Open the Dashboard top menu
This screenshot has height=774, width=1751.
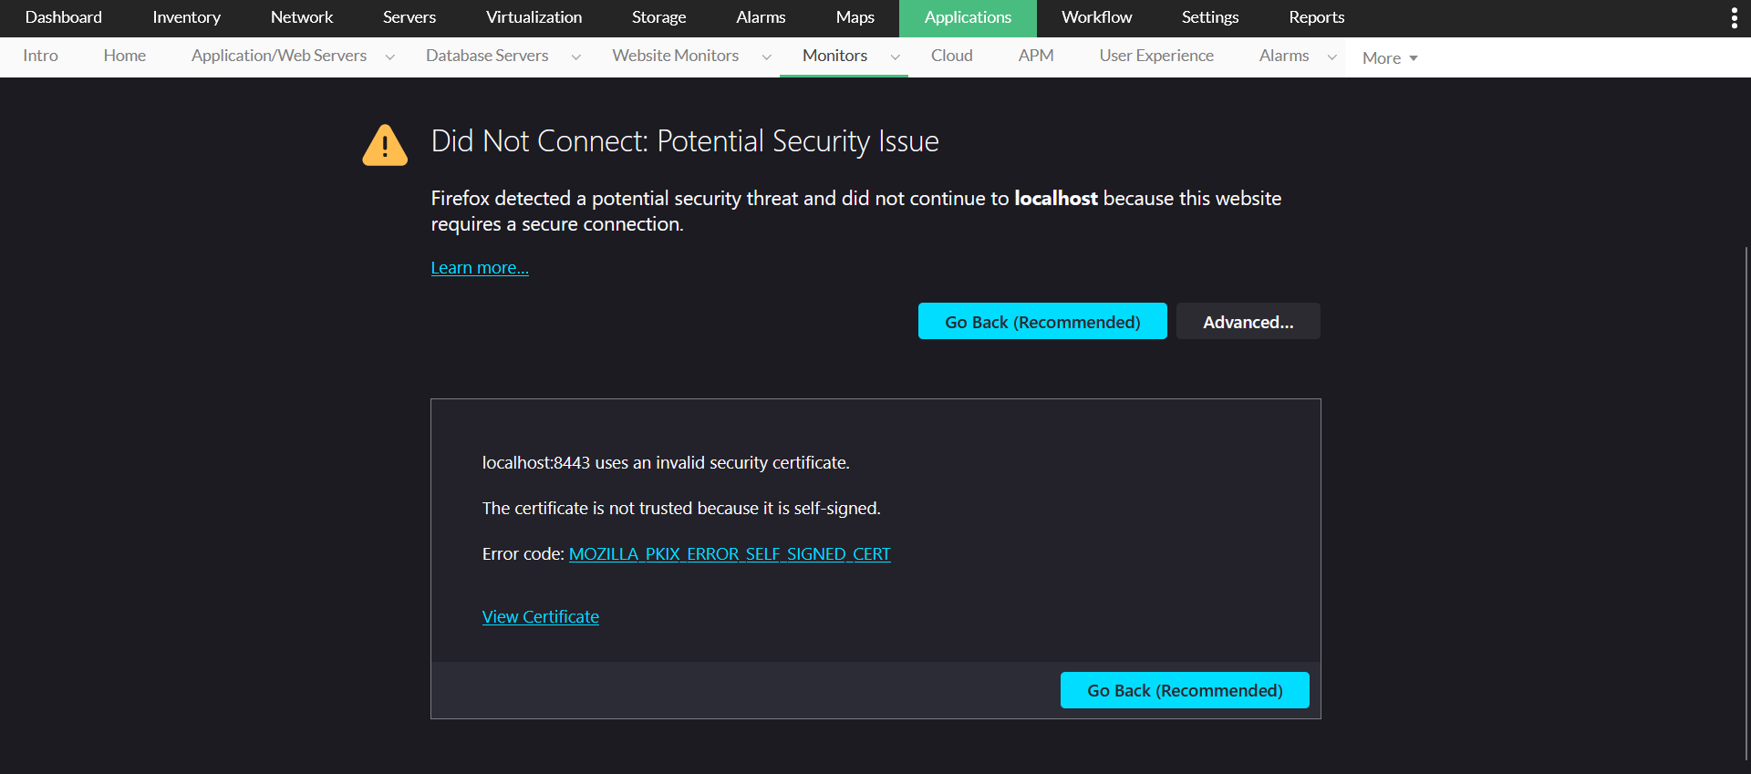pyautogui.click(x=64, y=17)
